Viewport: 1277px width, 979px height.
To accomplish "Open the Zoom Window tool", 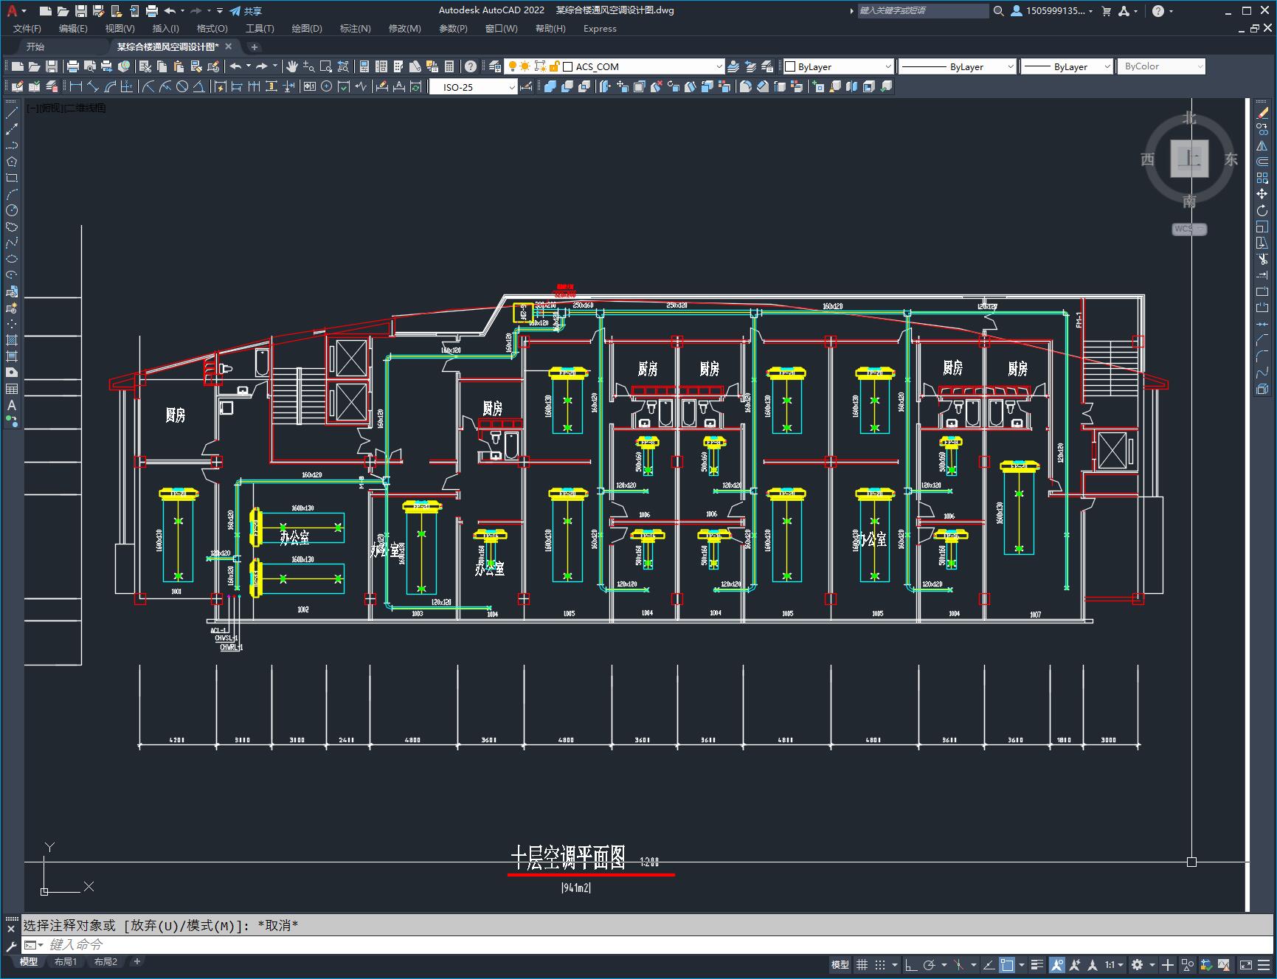I will (326, 66).
